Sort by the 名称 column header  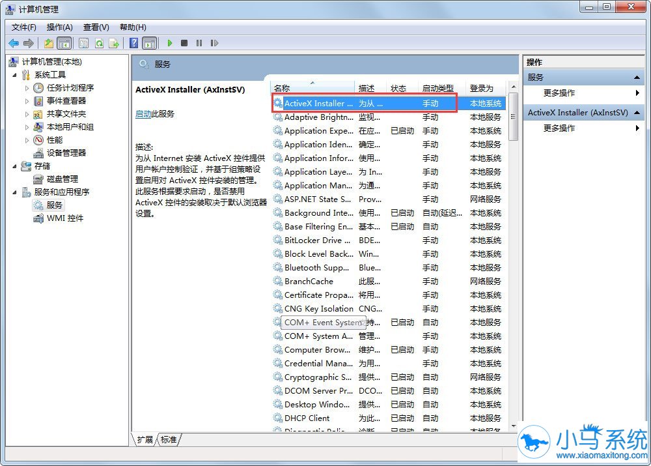(x=313, y=88)
